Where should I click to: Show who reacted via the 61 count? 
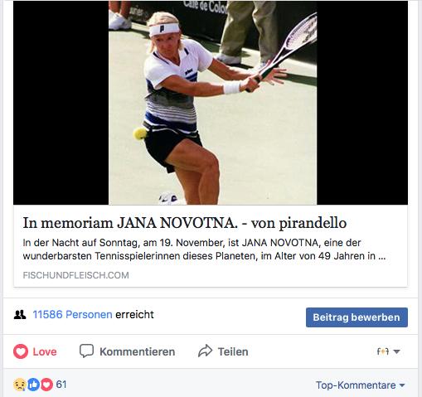point(61,385)
